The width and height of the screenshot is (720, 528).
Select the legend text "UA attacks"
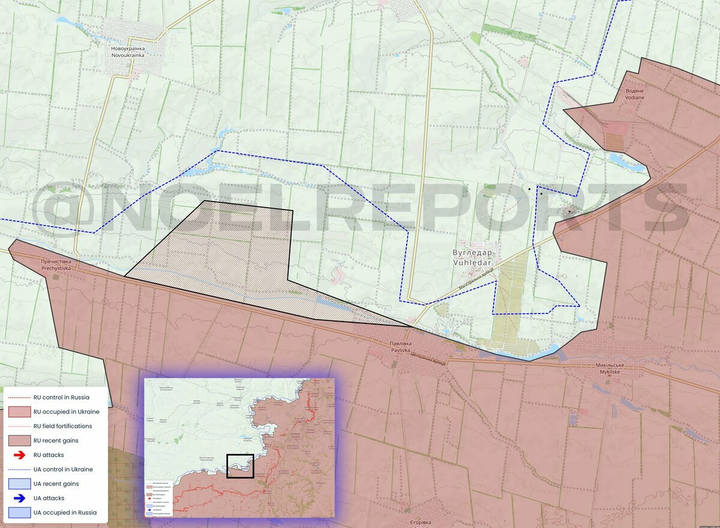click(49, 498)
